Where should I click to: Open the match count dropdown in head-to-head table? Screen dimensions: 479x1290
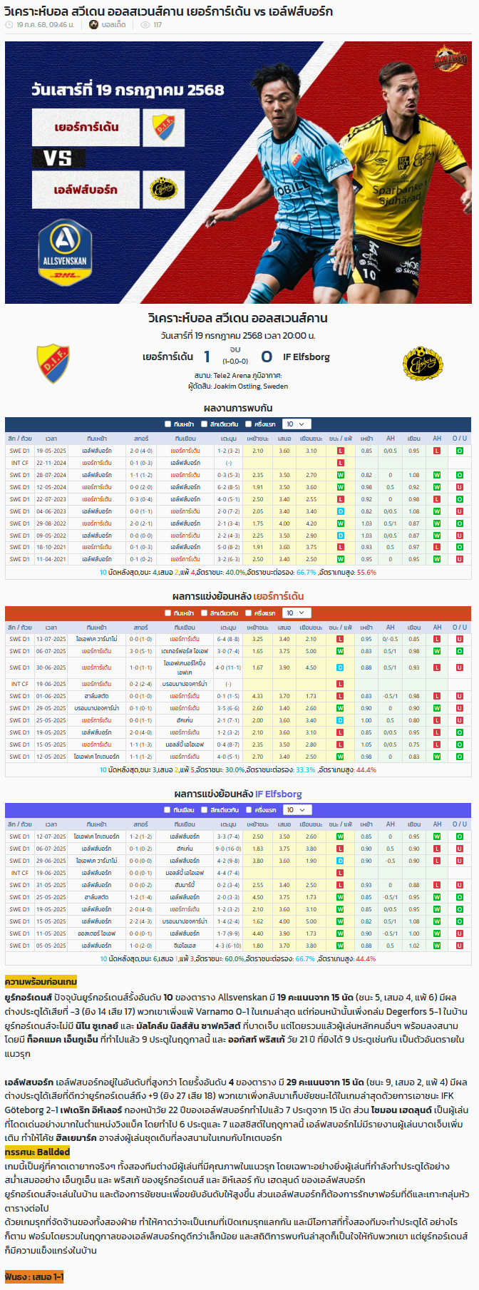point(297,424)
